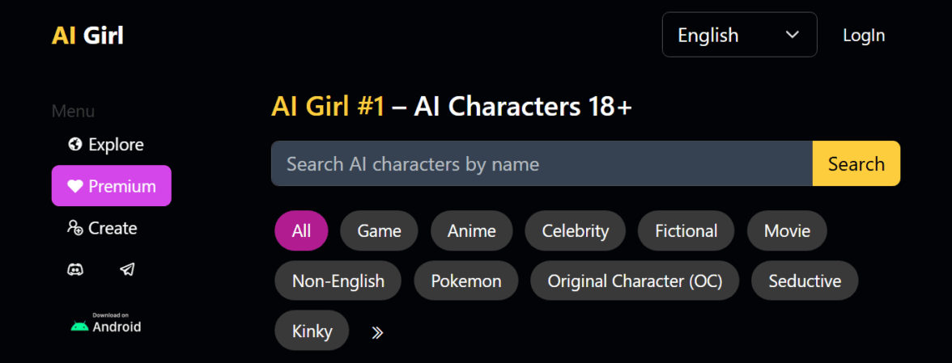Click the LogIn link
Viewport: 952px width, 363px height.
coord(864,36)
